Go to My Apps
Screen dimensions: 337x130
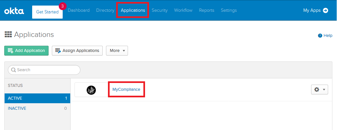316,10
